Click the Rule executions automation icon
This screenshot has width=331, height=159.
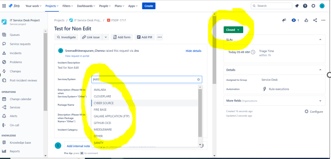tap(264, 89)
